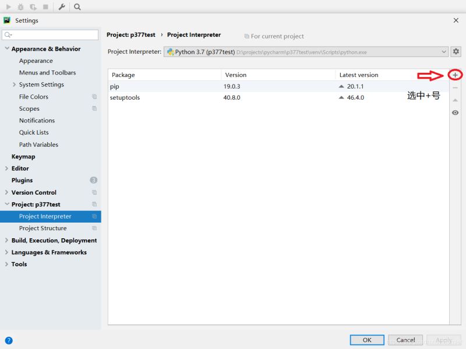Click breadcrumb Project: p377test
The width and height of the screenshot is (466, 349).
click(130, 35)
